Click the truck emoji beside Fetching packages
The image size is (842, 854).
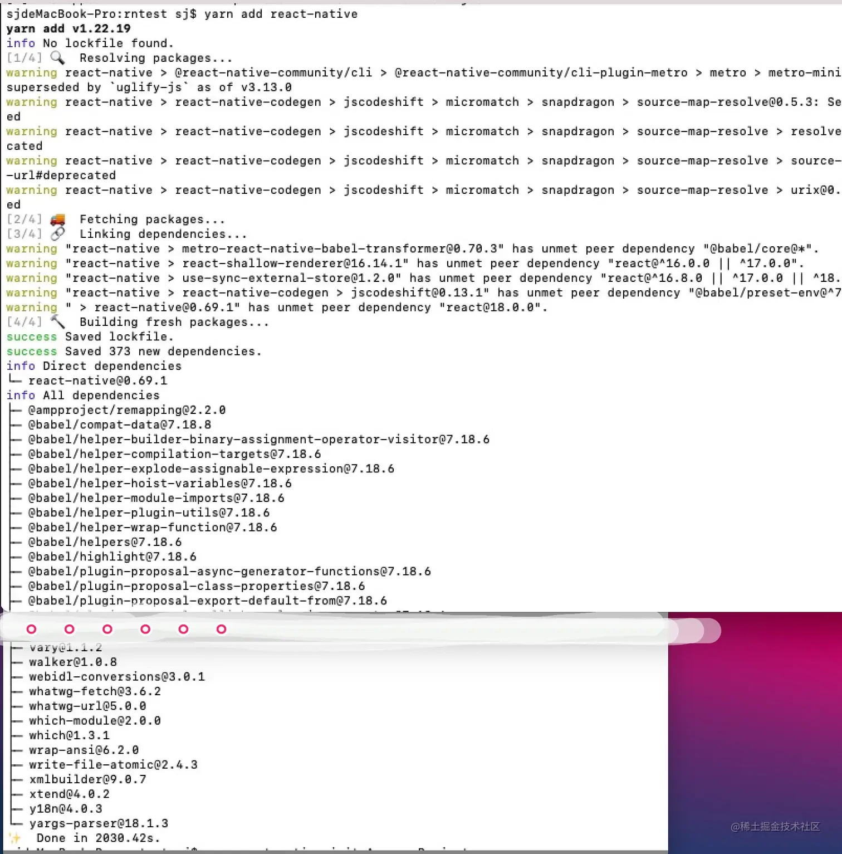click(x=57, y=219)
